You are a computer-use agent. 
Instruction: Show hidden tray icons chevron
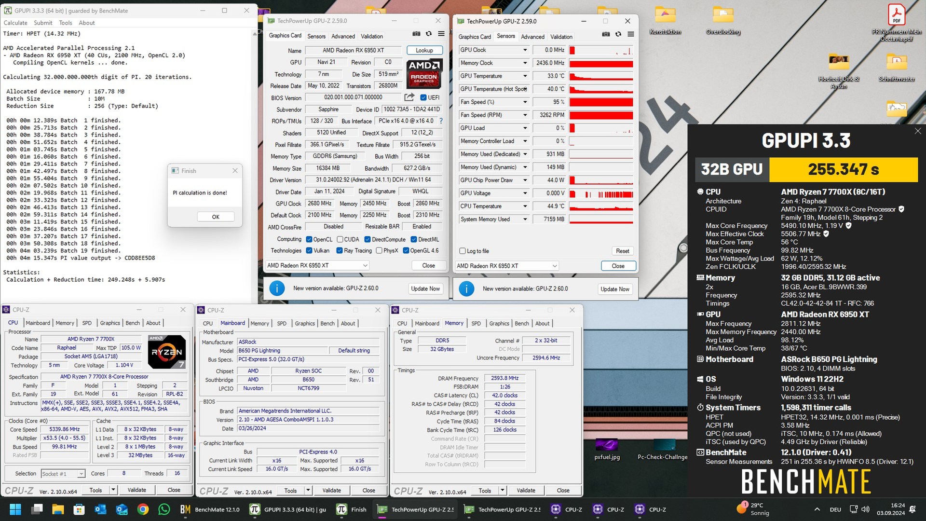tap(817, 509)
